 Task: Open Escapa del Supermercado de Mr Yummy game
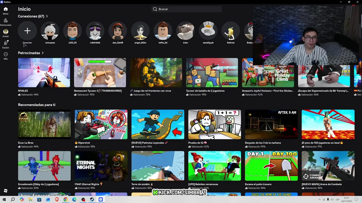[324, 76]
